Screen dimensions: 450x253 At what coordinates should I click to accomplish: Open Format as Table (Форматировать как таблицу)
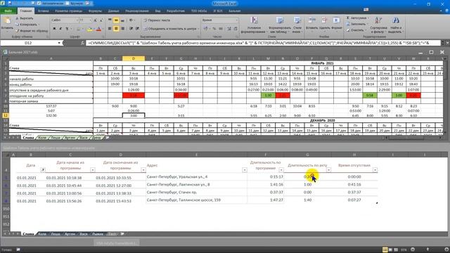[280, 25]
